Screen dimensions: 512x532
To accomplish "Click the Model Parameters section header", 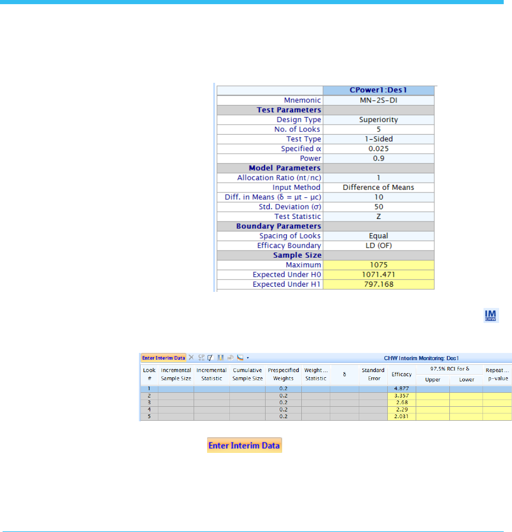I will [x=285, y=168].
